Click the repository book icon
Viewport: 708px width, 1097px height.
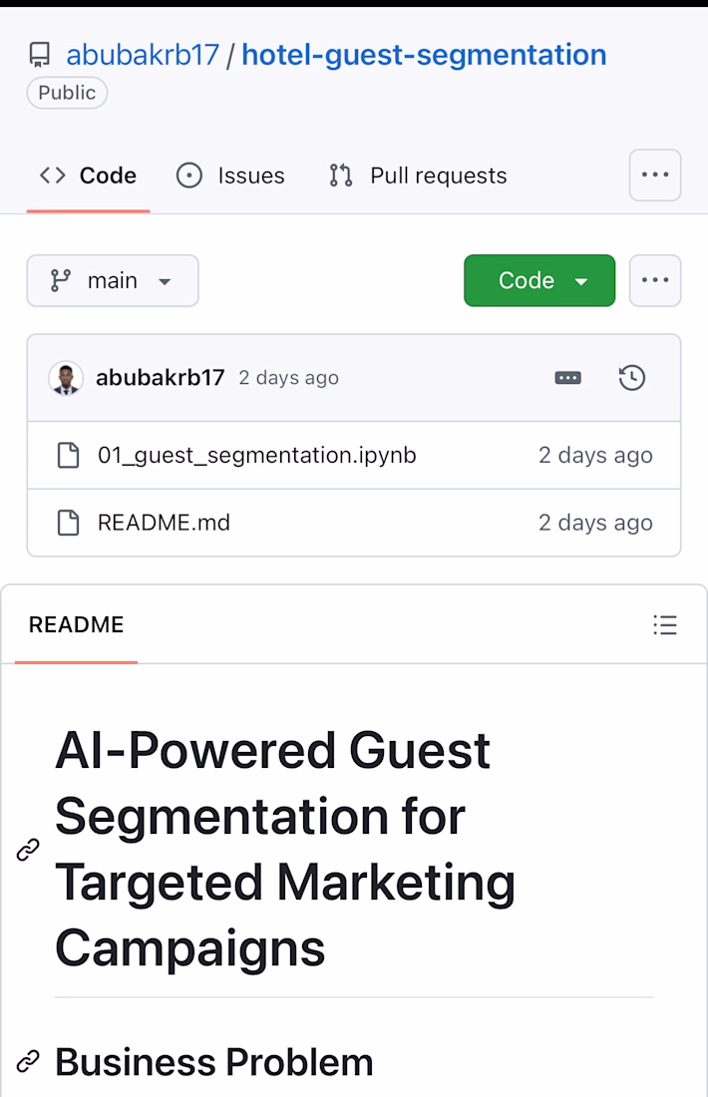tap(40, 55)
